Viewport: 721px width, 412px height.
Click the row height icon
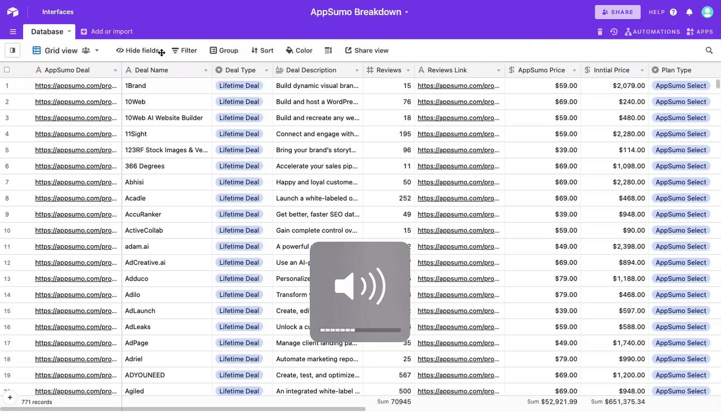328,50
